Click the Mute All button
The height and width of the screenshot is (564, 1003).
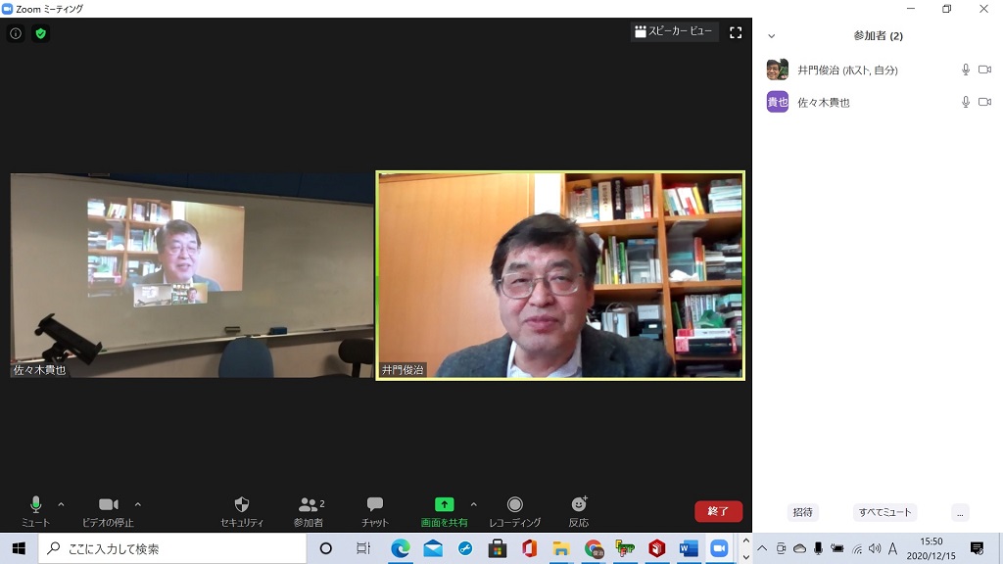tap(884, 512)
